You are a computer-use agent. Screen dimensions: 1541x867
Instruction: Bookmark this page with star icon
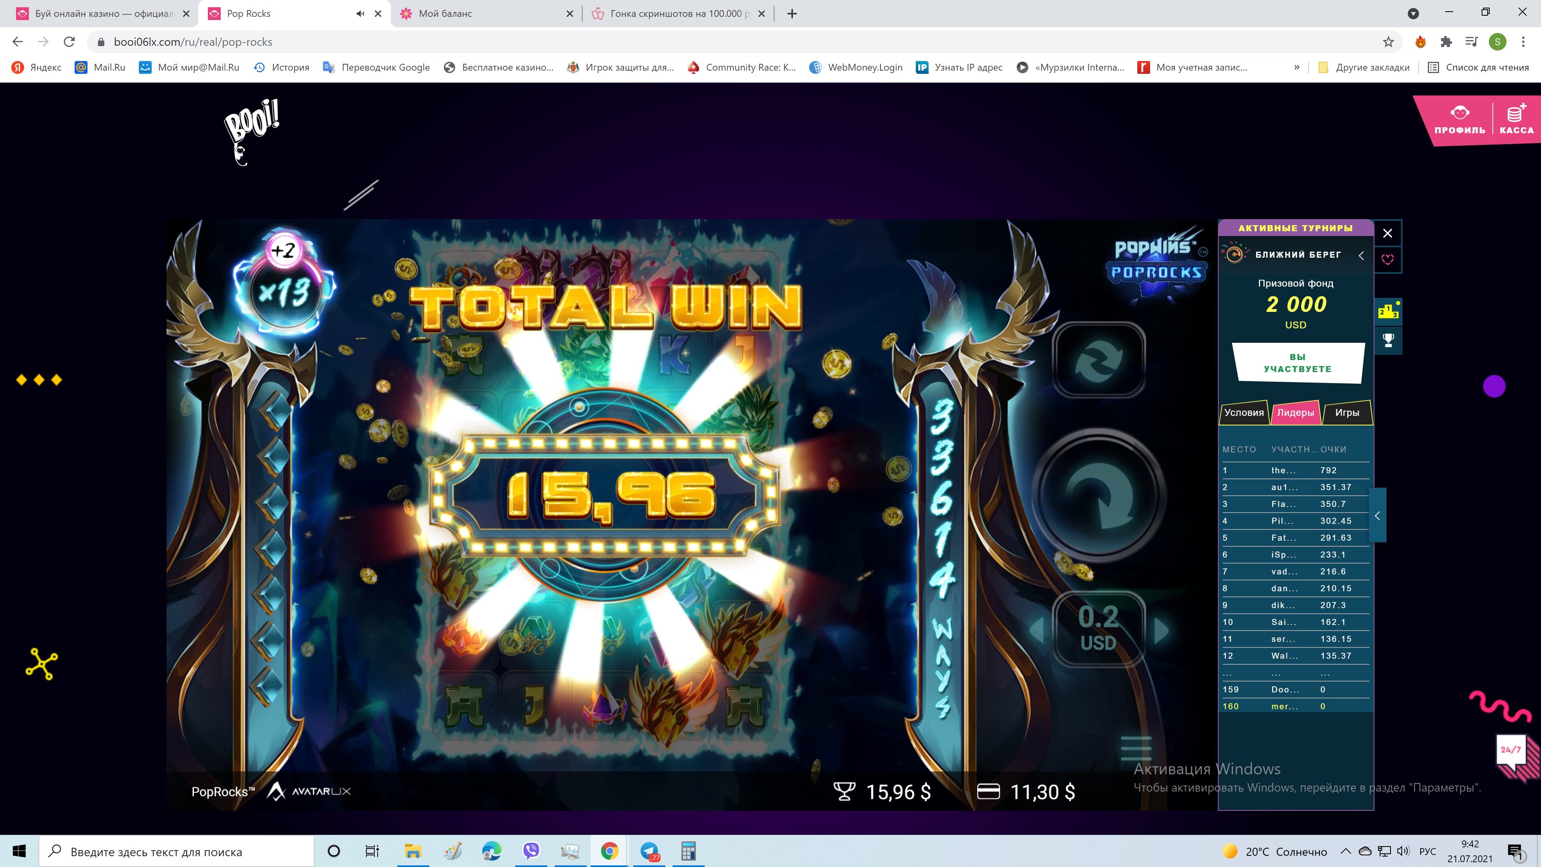click(x=1388, y=42)
